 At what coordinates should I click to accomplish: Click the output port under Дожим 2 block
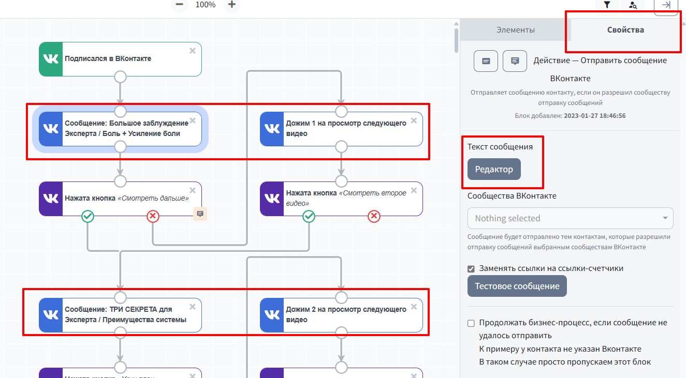tap(341, 333)
